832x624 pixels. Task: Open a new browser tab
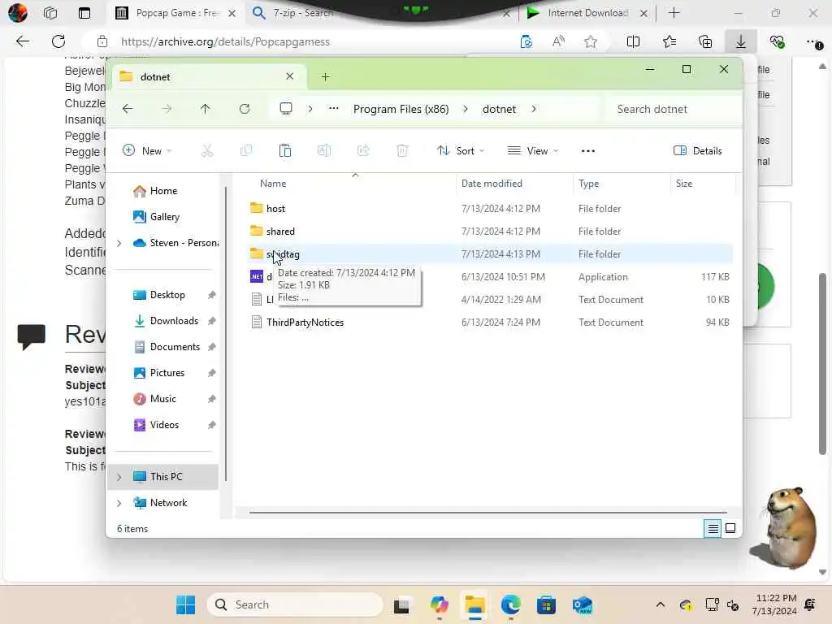674,13
